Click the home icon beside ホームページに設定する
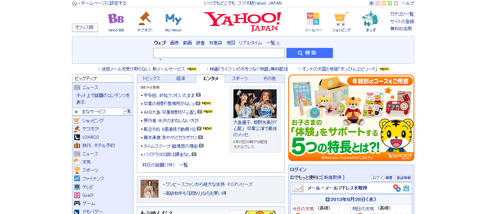 [75, 3]
